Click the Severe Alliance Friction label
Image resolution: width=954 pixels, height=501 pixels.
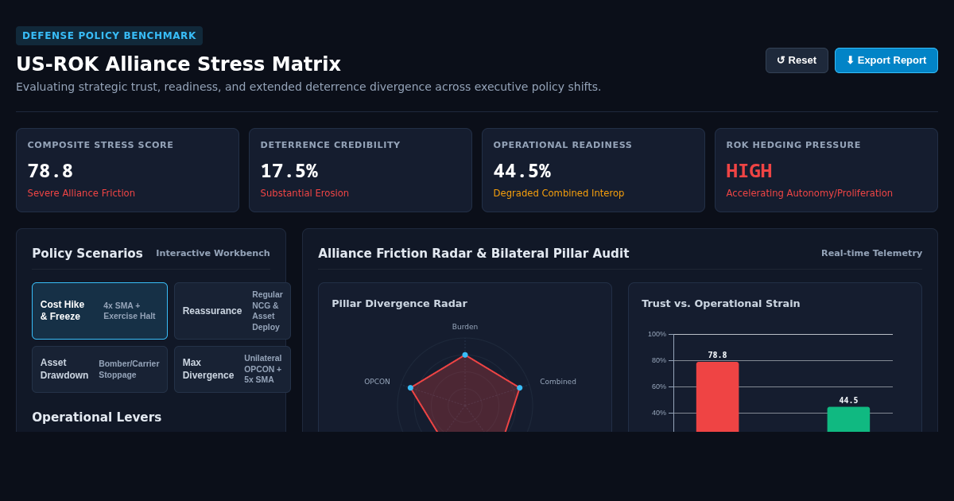(x=81, y=193)
